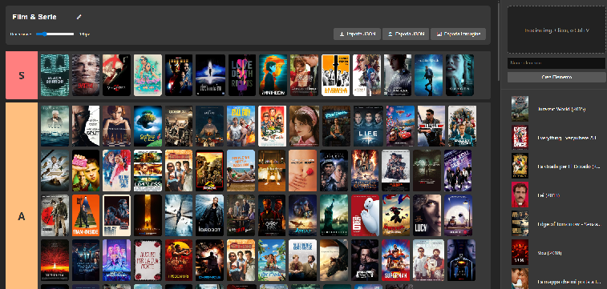Select the orange Le Iene poster
607x289 pixels.
point(335,75)
